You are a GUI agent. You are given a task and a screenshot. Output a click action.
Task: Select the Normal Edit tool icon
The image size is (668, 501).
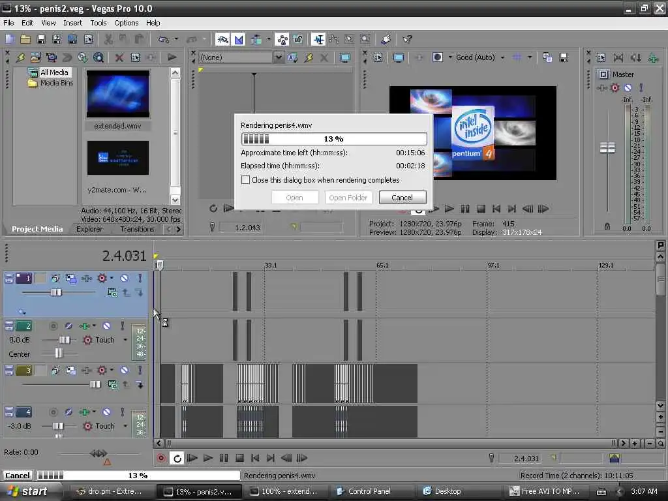click(x=318, y=39)
